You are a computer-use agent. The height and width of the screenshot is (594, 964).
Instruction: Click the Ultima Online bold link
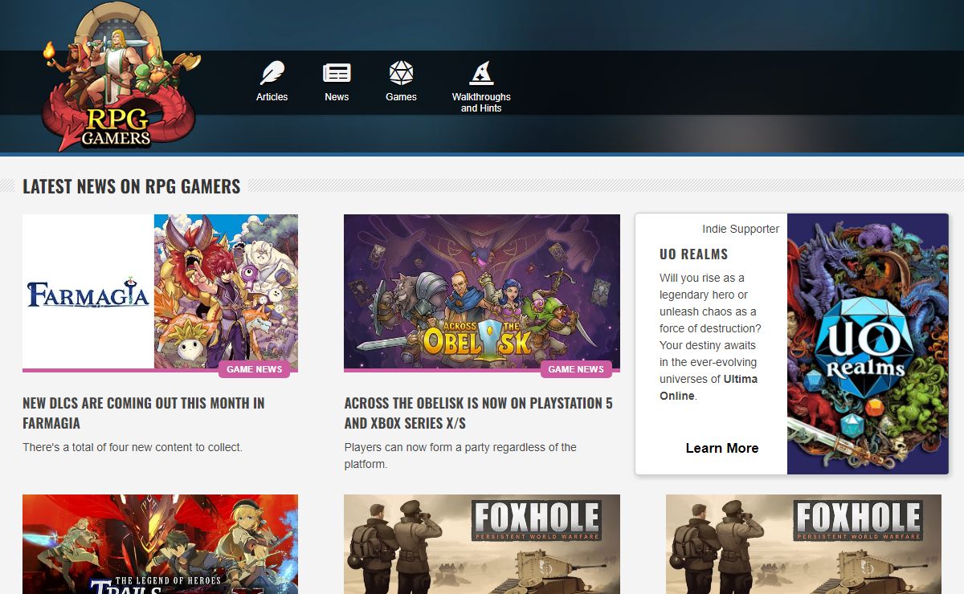click(709, 387)
